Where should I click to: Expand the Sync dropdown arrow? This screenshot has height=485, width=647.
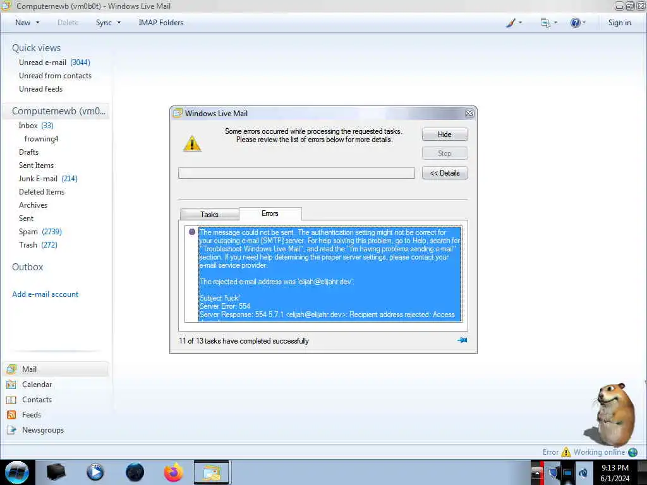pyautogui.click(x=119, y=23)
